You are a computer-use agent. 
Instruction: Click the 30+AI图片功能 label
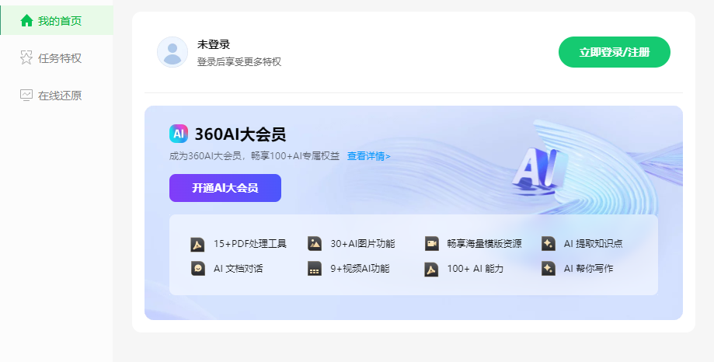pyautogui.click(x=363, y=244)
